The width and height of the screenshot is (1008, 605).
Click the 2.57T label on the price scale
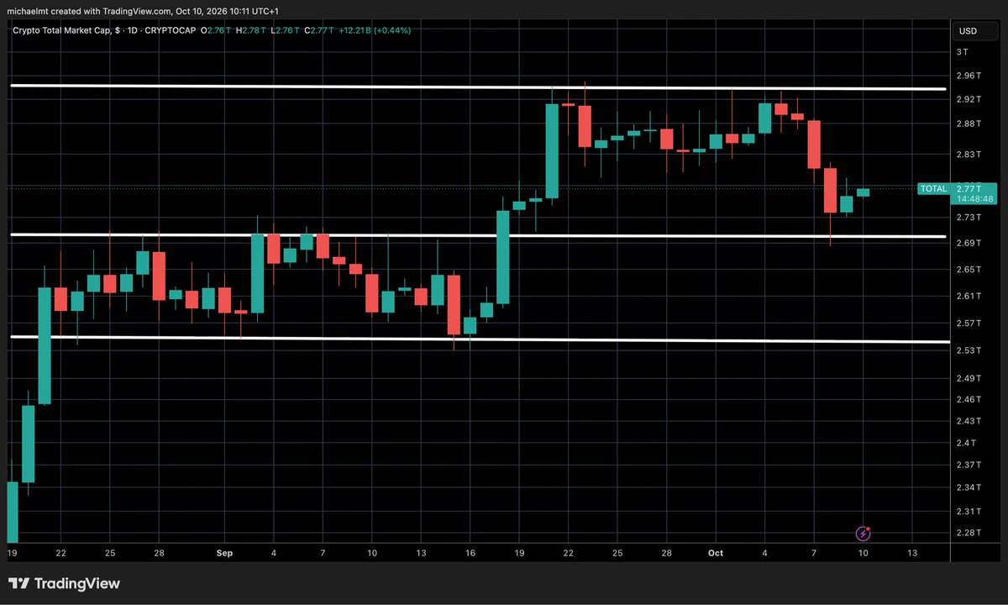click(968, 323)
